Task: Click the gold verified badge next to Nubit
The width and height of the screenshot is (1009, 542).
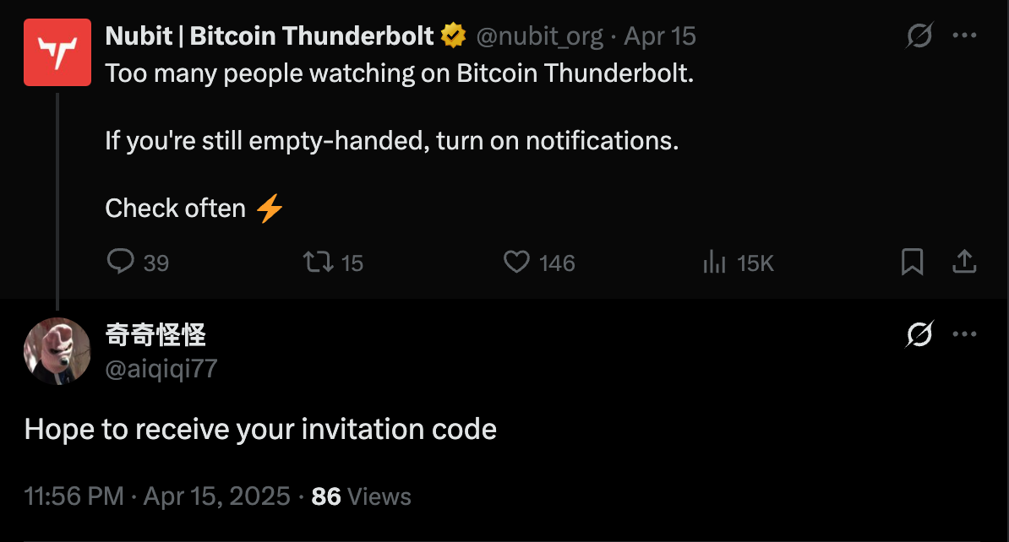Action: [x=455, y=35]
